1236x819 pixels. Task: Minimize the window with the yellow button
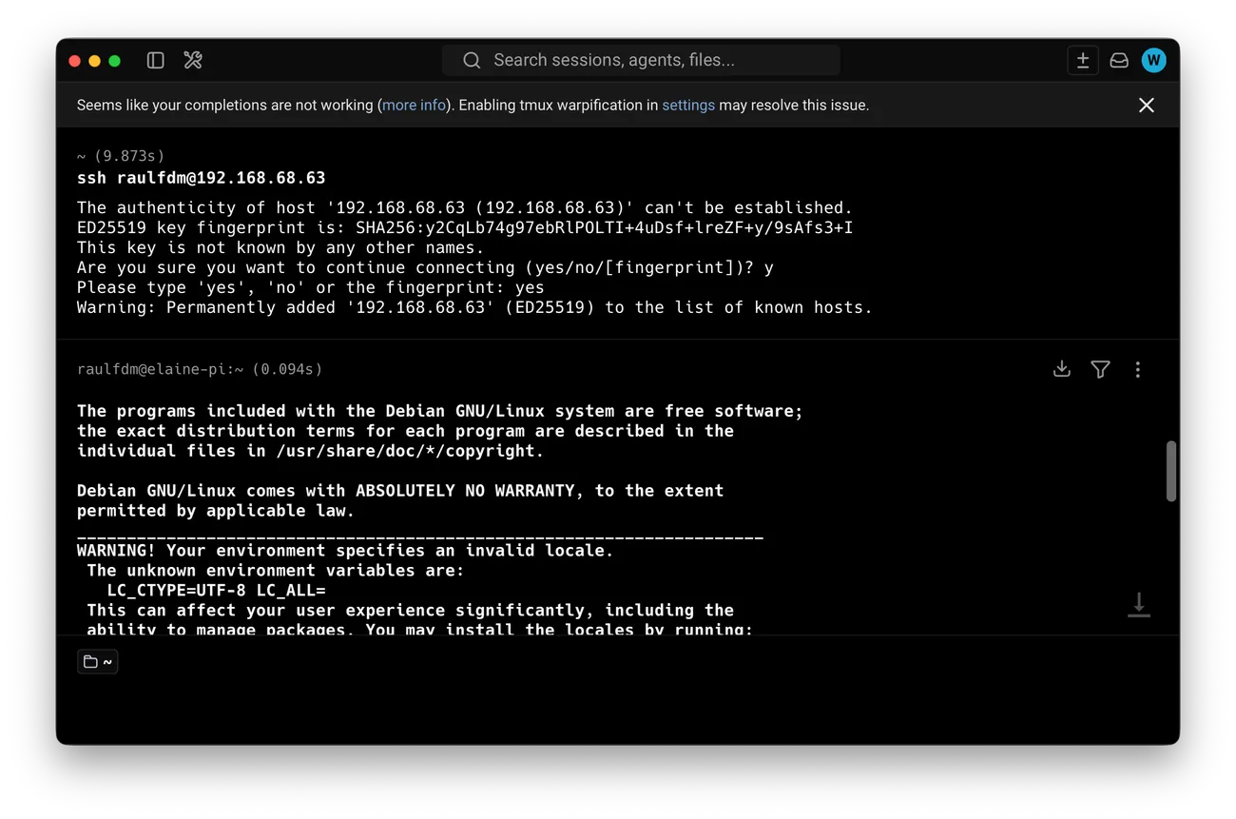[94, 61]
